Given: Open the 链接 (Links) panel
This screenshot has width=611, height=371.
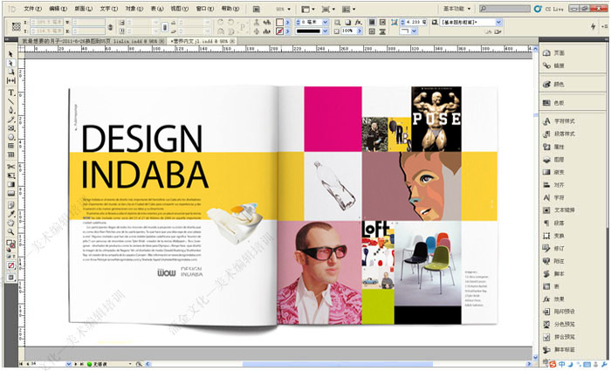Looking at the screenshot, I should [553, 65].
